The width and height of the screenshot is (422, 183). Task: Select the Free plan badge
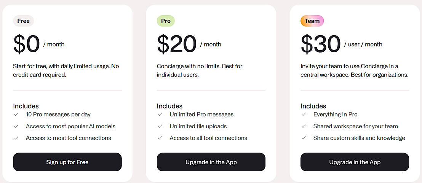pos(23,21)
